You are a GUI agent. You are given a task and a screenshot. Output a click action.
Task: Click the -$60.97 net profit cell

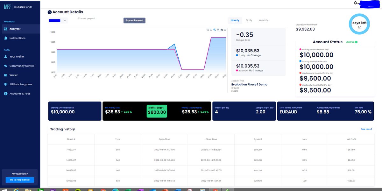(x=351, y=181)
